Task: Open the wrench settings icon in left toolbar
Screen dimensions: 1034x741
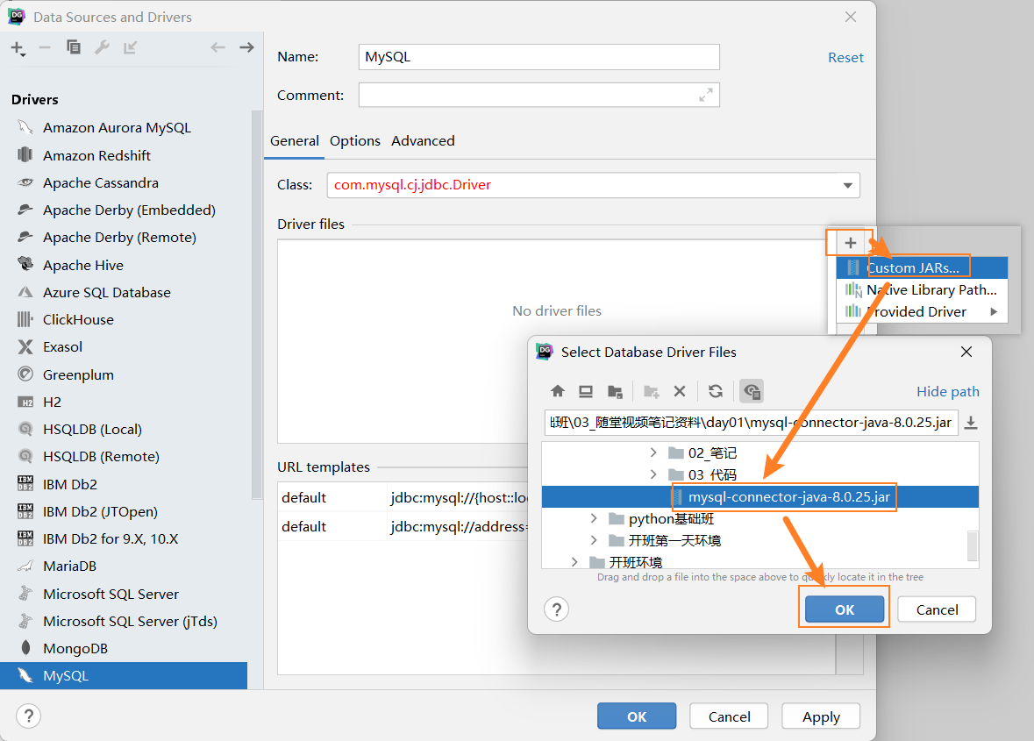Action: [102, 47]
